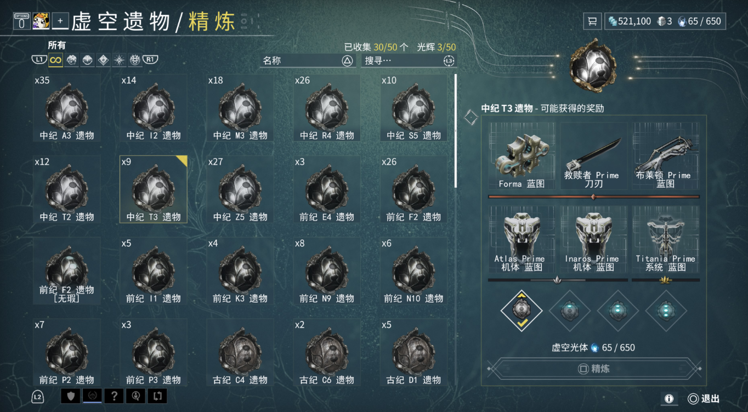Image resolution: width=748 pixels, height=412 pixels.
Task: Click the player search icon at bottom
Action: tap(135, 396)
